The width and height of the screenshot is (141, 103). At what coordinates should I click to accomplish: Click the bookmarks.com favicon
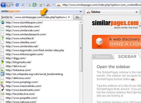pyautogui.click(x=3, y=90)
